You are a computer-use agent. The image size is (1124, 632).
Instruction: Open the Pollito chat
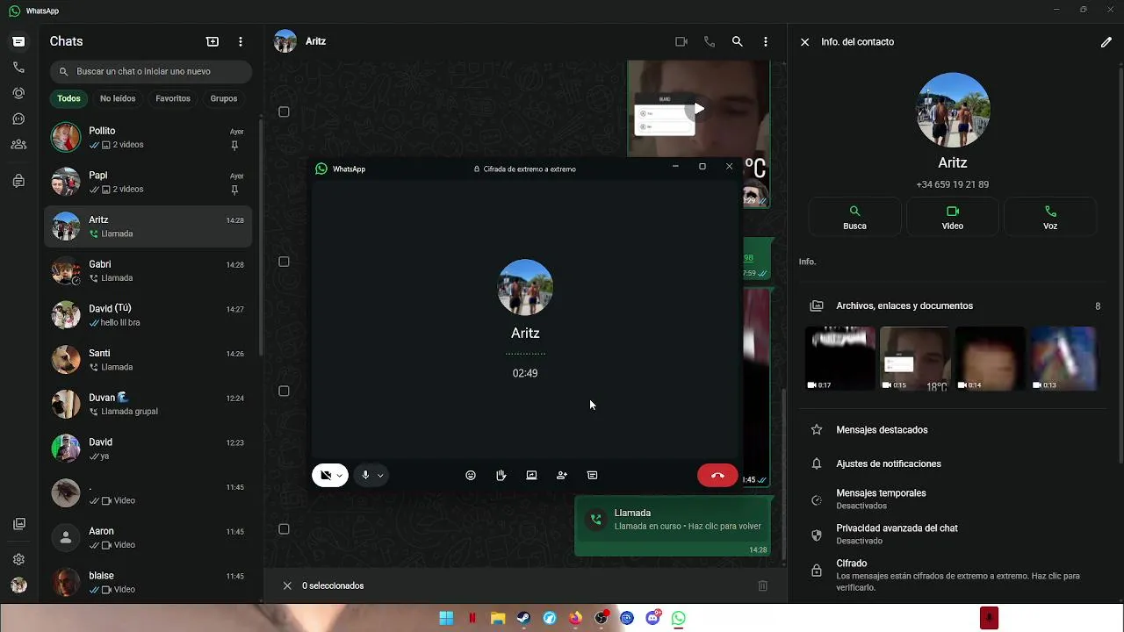[x=148, y=138]
